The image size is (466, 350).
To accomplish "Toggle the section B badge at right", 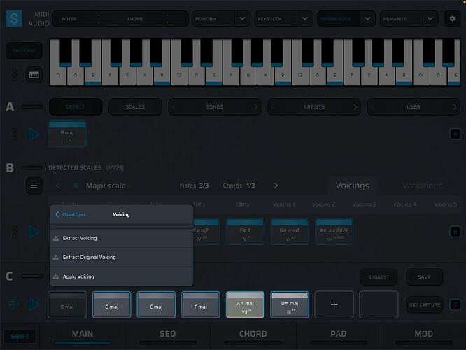I will click(456, 232).
